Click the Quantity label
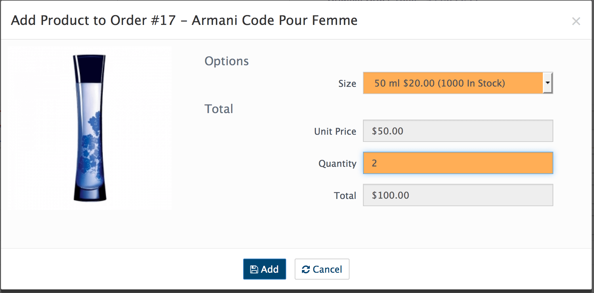Image resolution: width=594 pixels, height=293 pixels. [x=337, y=164]
